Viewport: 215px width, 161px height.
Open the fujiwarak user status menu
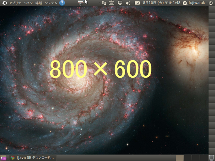(194, 3)
